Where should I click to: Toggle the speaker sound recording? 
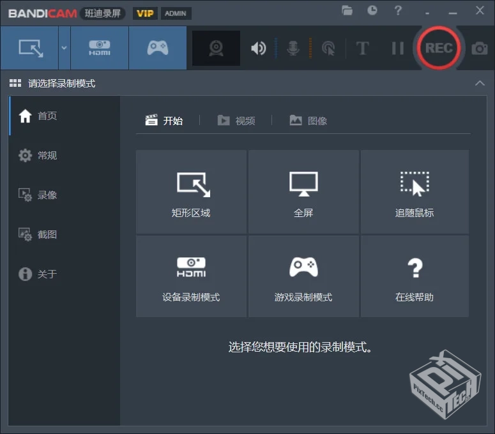[x=258, y=49]
